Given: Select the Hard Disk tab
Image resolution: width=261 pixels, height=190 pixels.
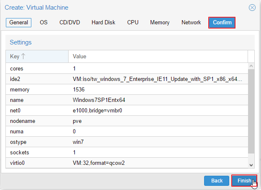Looking at the screenshot, I should [103, 23].
